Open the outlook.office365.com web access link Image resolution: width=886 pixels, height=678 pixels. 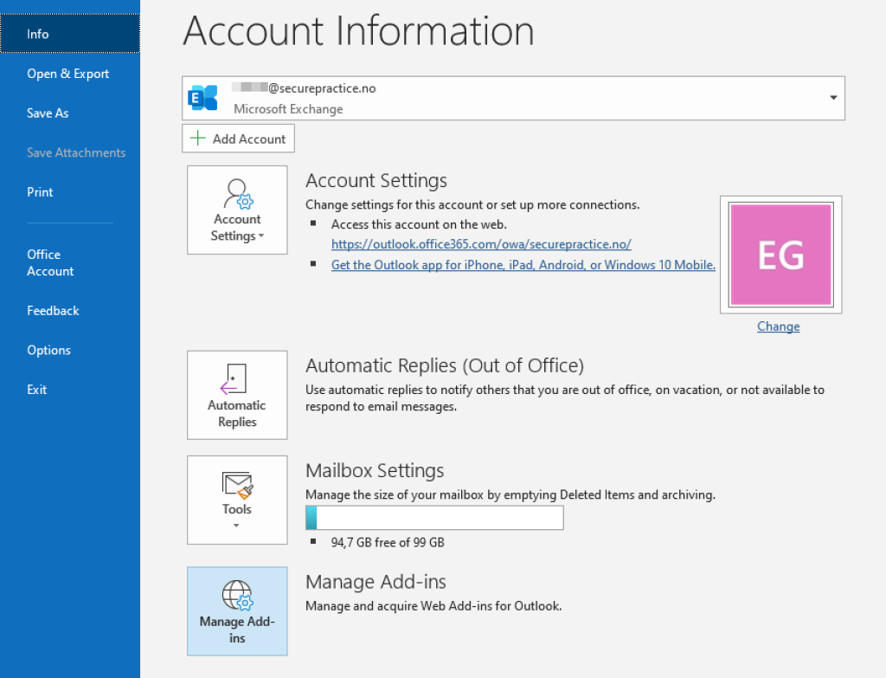481,244
